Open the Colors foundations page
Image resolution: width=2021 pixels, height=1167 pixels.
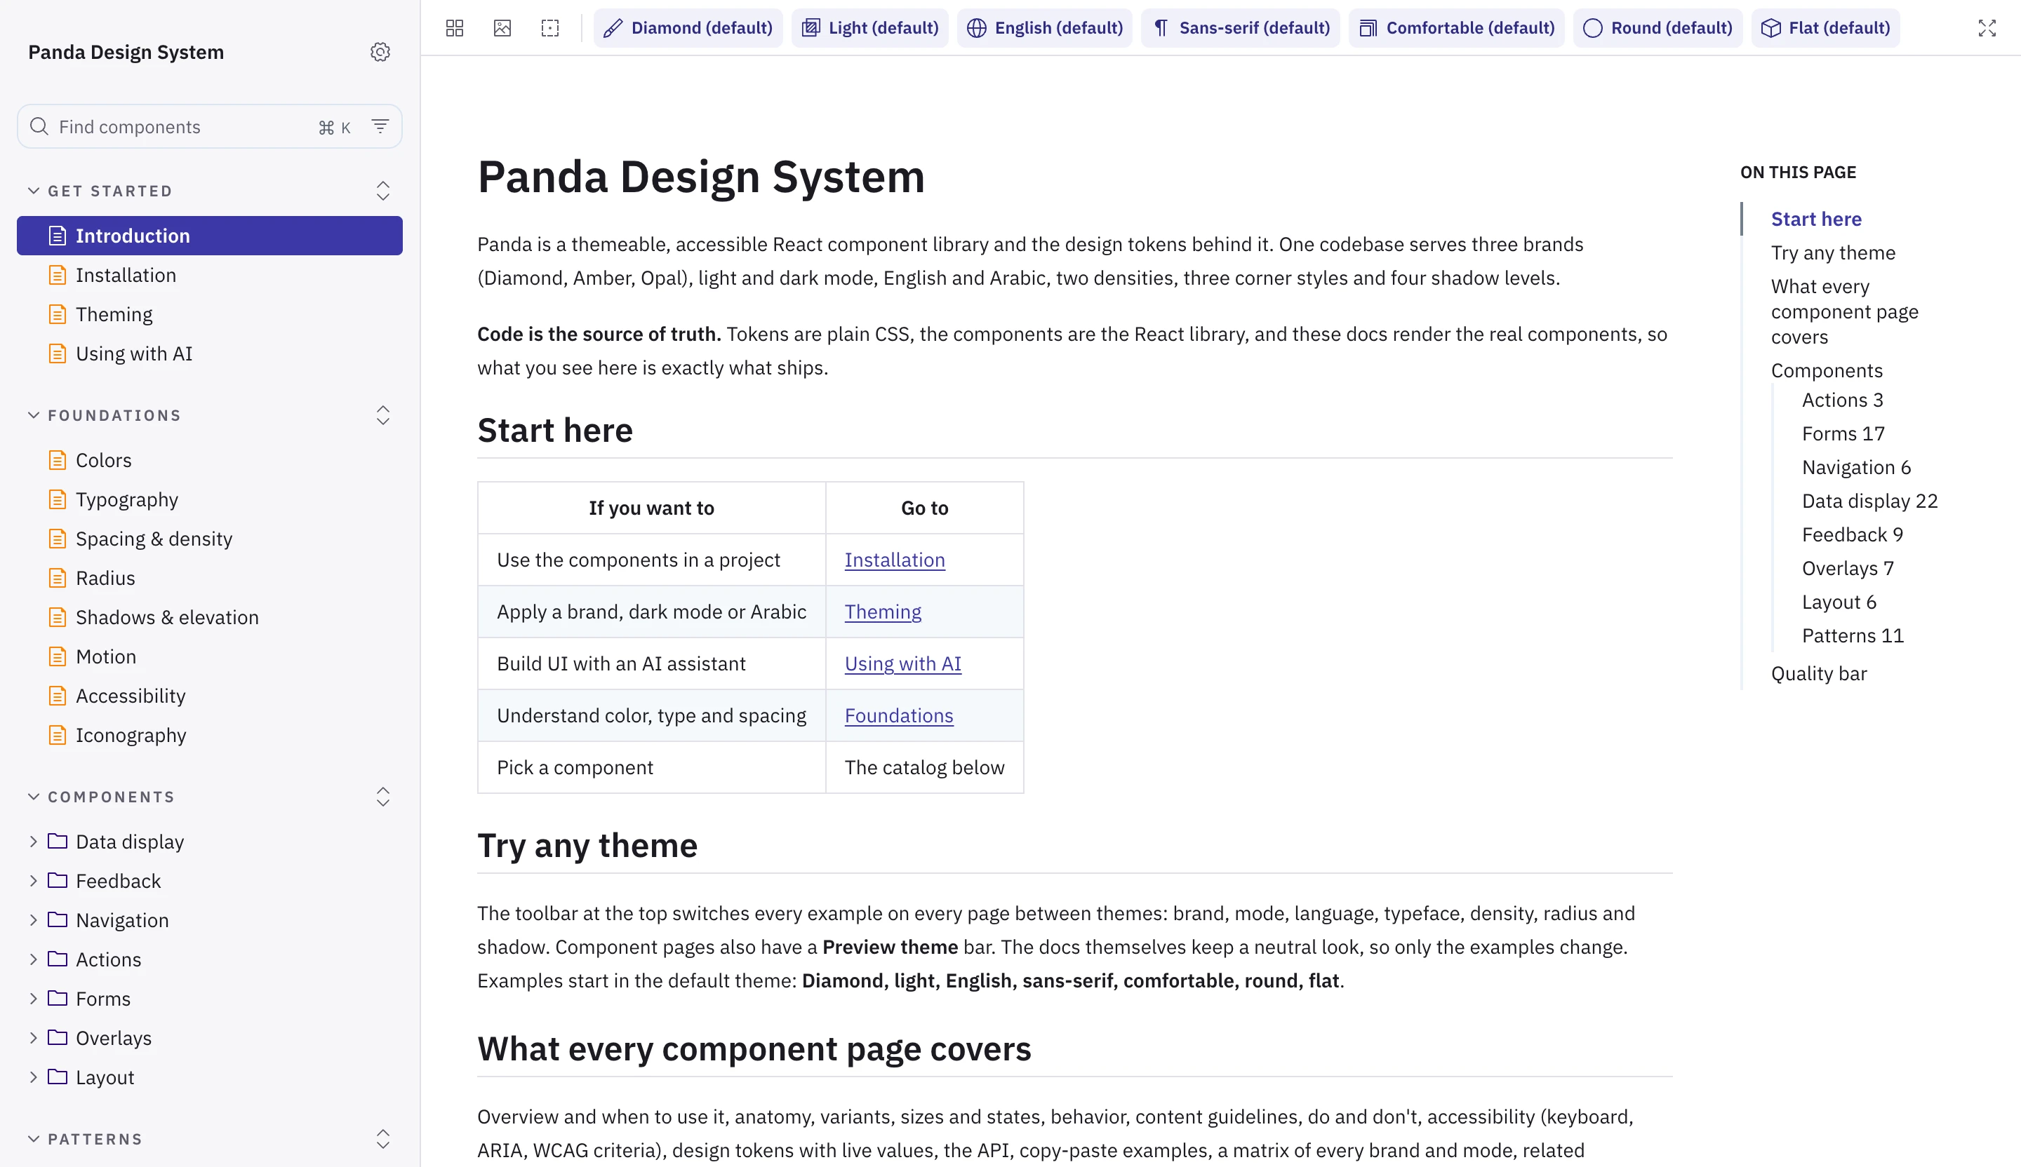[210, 460]
